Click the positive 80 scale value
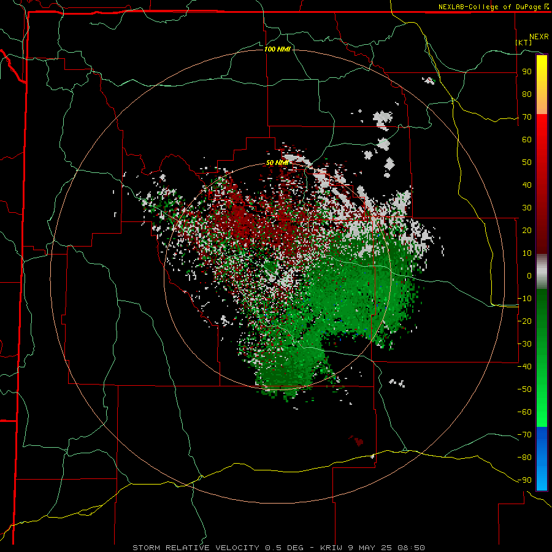552x552 pixels. 527,94
